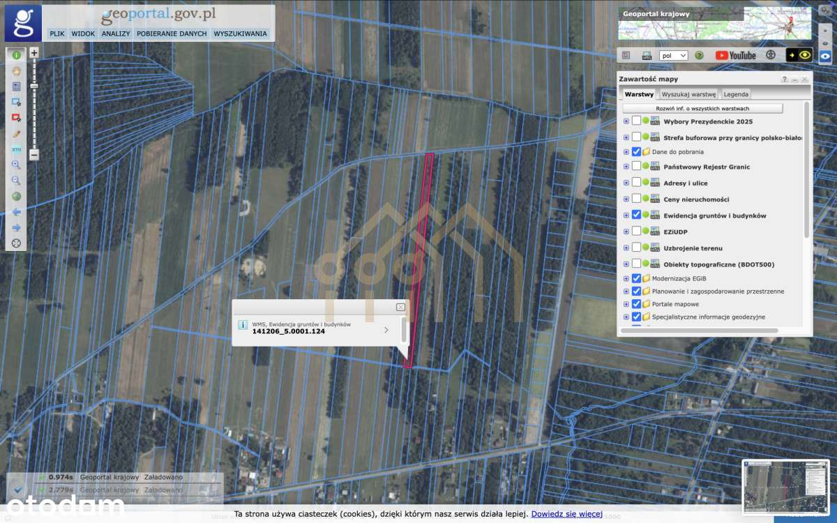
Task: Uncheck Ewidencja gruntów i budynków checkbox
Action: pyautogui.click(x=636, y=215)
